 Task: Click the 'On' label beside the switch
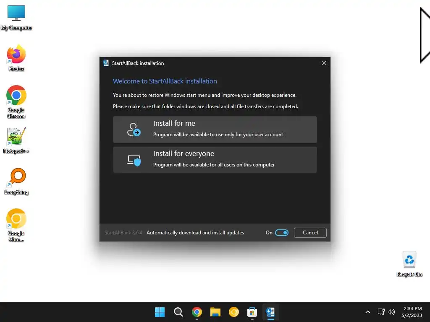pos(269,232)
